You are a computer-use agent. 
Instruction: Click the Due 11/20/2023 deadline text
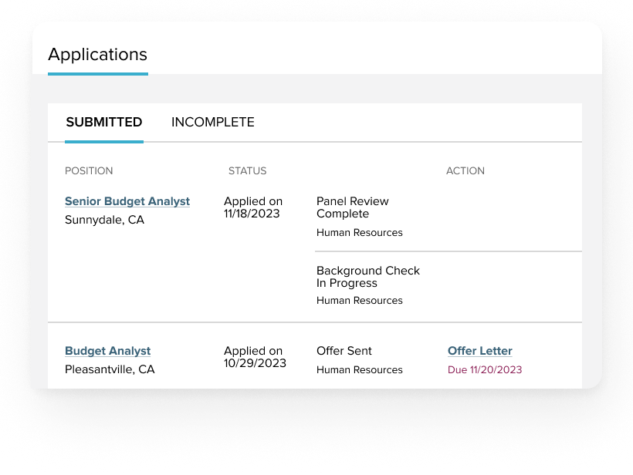485,369
